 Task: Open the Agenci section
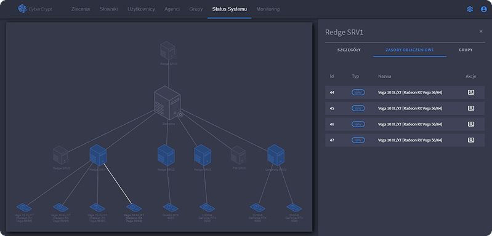tap(172, 9)
